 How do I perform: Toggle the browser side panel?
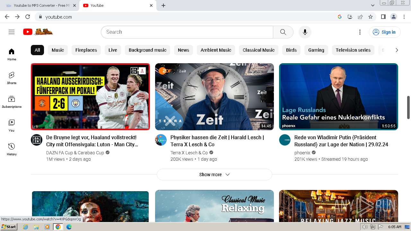pyautogui.click(x=383, y=17)
